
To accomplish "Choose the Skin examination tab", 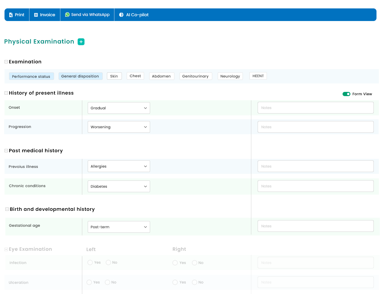I will click(x=114, y=76).
